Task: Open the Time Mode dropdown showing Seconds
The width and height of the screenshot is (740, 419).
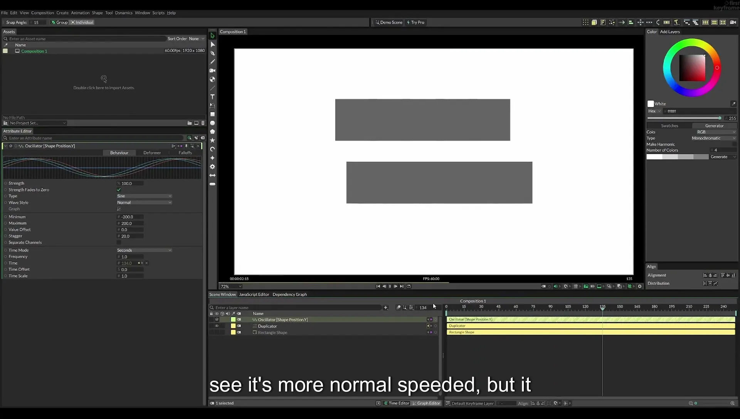Action: pos(144,250)
